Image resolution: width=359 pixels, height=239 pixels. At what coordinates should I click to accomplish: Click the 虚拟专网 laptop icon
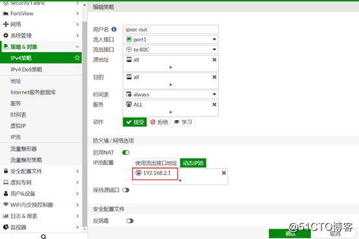pos(6,182)
